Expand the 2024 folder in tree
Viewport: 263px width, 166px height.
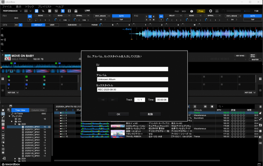(15, 159)
